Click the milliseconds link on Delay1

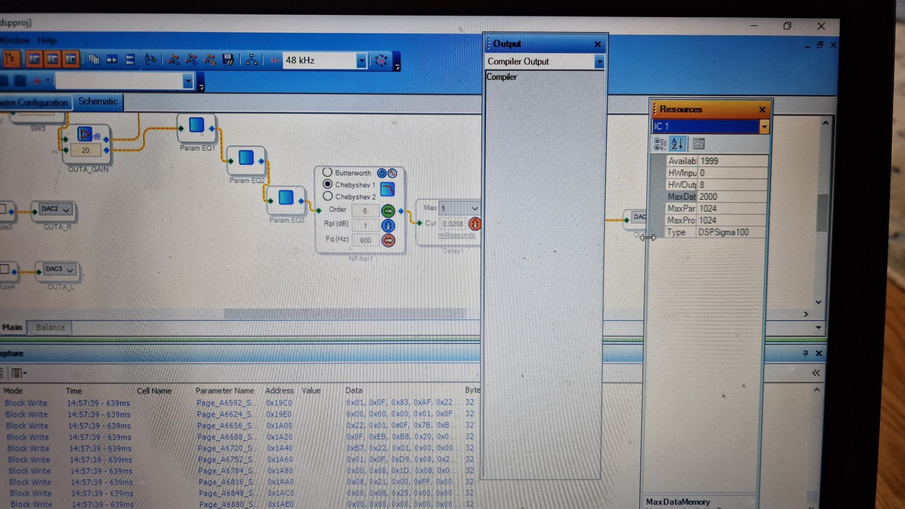coord(456,235)
